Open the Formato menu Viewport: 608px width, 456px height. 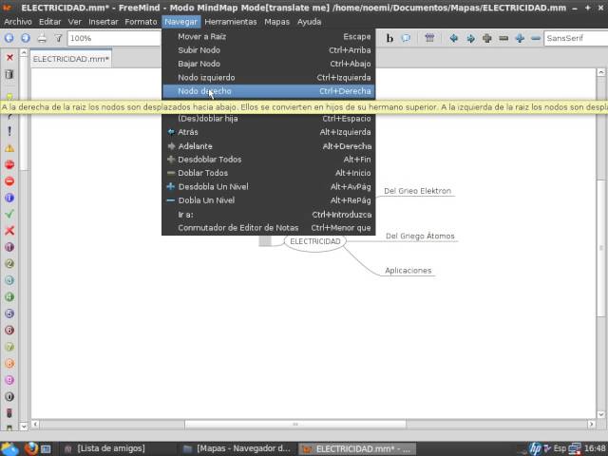coord(141,22)
